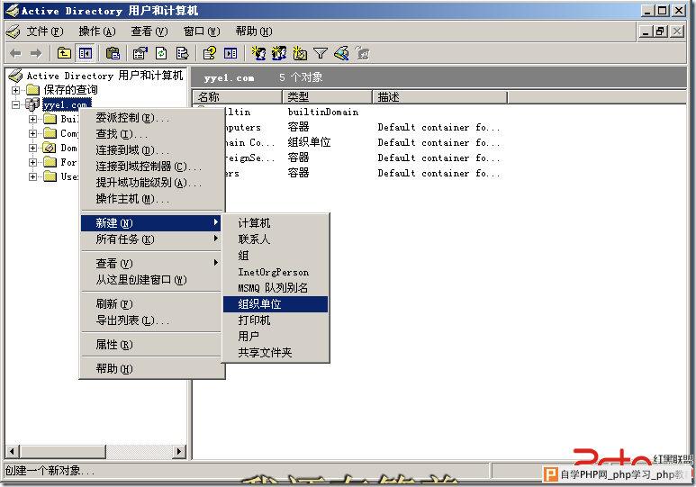Toggle the action pane toolbar icon
Viewport: 696px width, 487px height.
(230, 54)
